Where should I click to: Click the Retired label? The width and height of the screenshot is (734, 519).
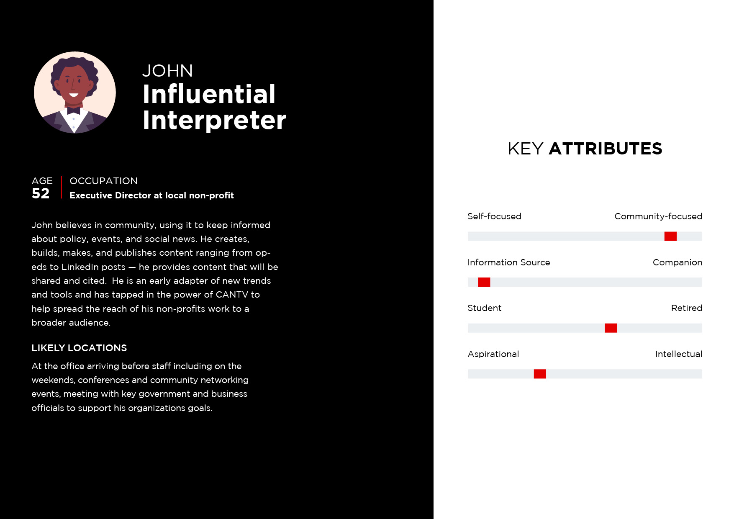tap(687, 308)
